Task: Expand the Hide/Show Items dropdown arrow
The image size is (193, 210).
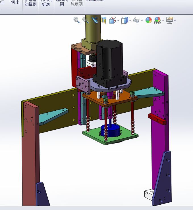Action: coord(142,20)
